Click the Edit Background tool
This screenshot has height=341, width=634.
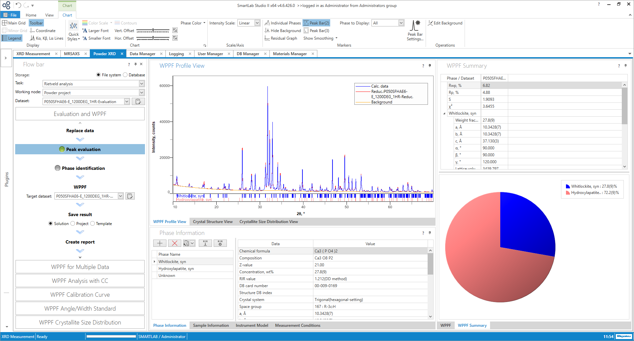tap(445, 23)
